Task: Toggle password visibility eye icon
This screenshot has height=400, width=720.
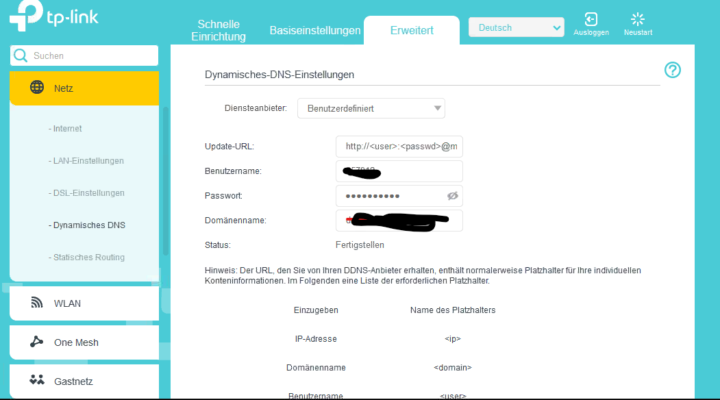Action: coord(452,196)
